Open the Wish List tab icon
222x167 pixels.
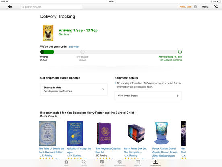[x=138, y=163]
